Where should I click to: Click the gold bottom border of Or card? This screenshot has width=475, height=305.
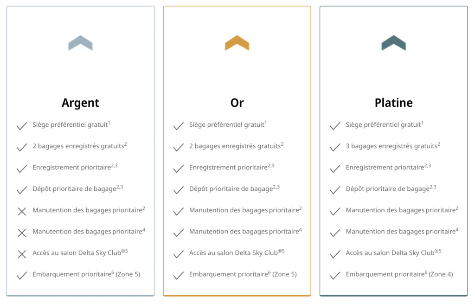click(237, 295)
